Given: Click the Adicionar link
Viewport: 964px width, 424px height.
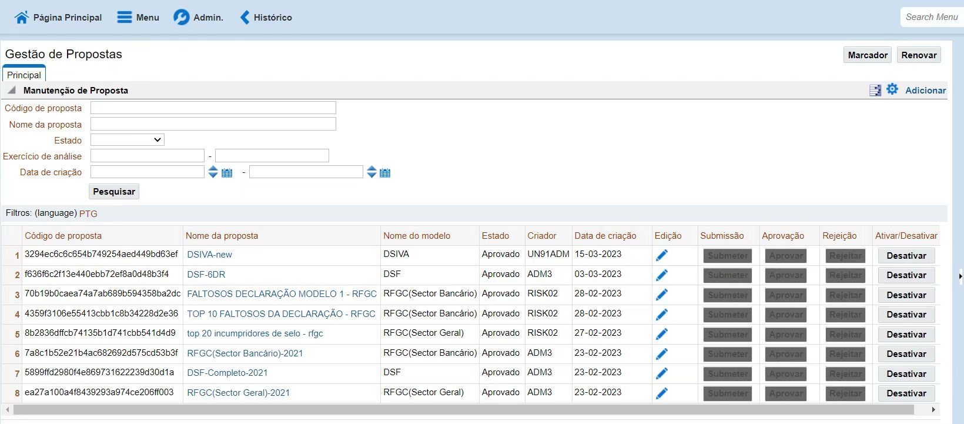Looking at the screenshot, I should (x=925, y=90).
